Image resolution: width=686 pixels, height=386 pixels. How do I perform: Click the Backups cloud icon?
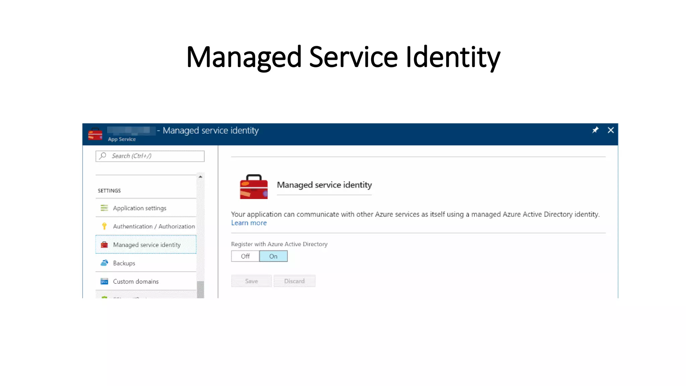pos(104,263)
